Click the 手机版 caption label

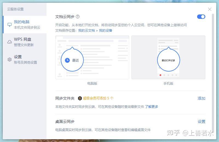(x=168, y=84)
